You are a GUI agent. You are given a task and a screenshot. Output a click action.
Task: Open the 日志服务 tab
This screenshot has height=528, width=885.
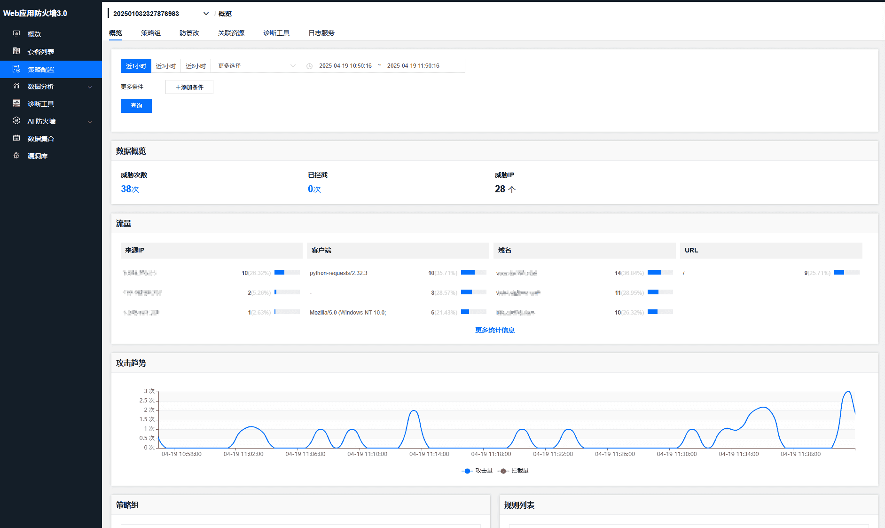(x=321, y=33)
